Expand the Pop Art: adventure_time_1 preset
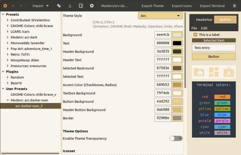The height and width of the screenshot is (155, 241). point(8,49)
